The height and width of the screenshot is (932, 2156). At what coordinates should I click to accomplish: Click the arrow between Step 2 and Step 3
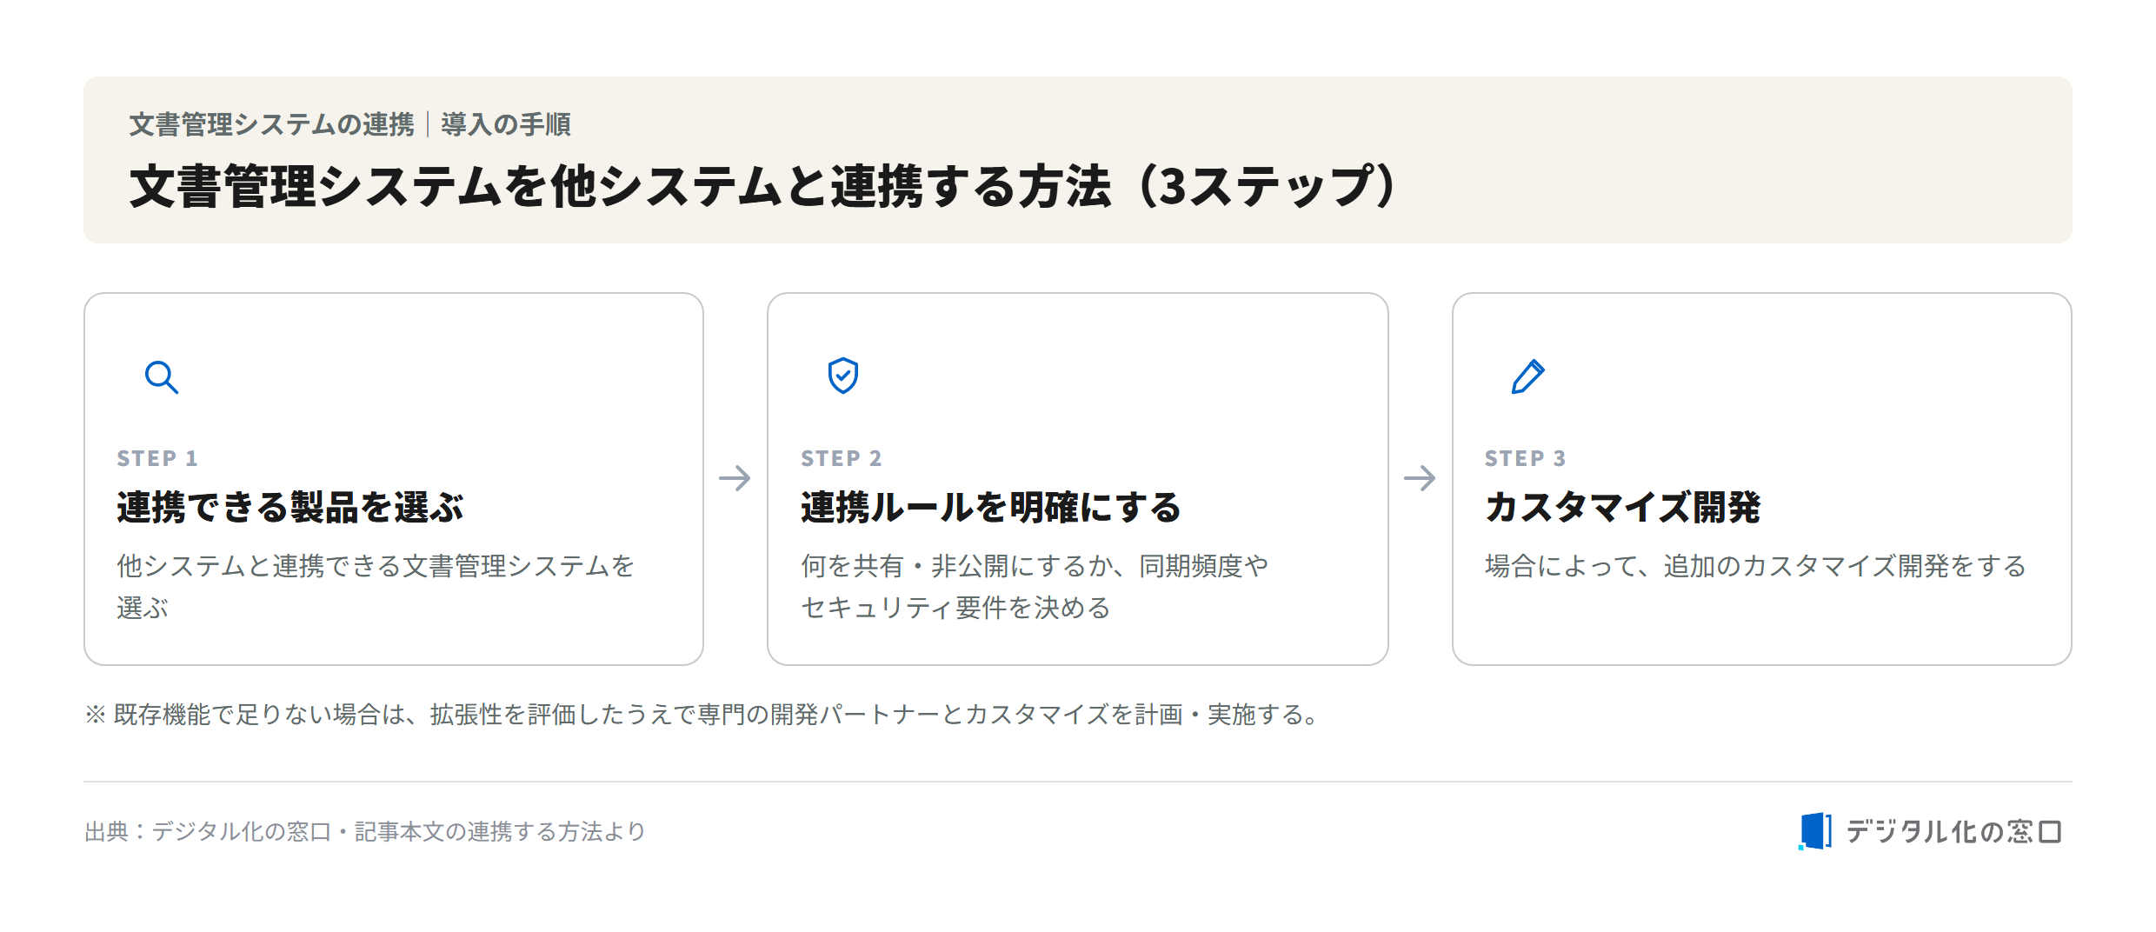point(1420,478)
